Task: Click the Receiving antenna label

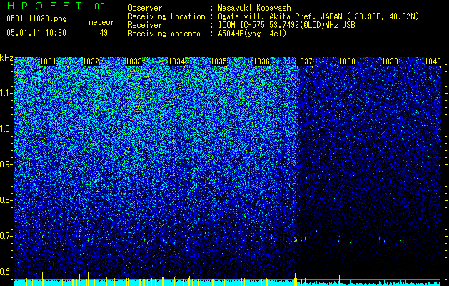Action: (164, 34)
